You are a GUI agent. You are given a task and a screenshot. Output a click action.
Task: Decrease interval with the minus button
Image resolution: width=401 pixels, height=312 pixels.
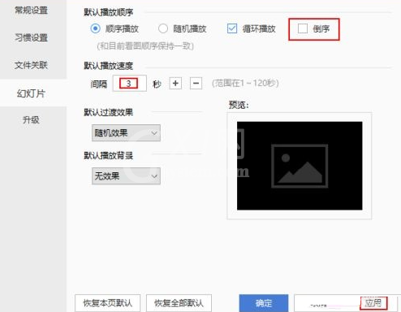tap(196, 83)
